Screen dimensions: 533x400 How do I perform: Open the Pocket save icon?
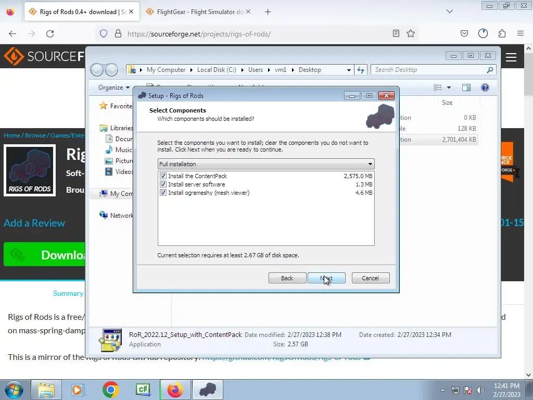pos(464,33)
